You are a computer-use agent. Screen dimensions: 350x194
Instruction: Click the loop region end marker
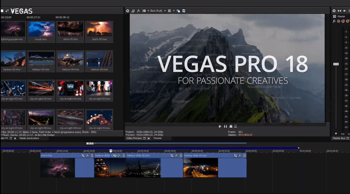click(298, 148)
